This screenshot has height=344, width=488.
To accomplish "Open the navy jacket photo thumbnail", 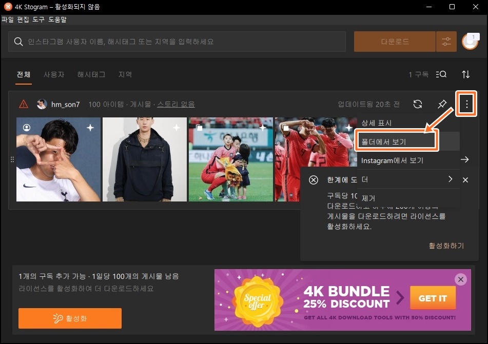I will point(145,159).
